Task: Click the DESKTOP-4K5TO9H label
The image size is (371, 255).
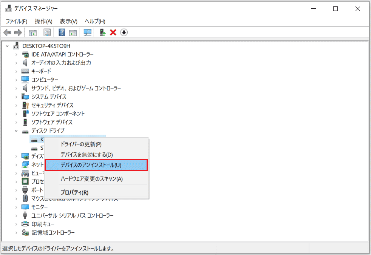Action: (46, 46)
